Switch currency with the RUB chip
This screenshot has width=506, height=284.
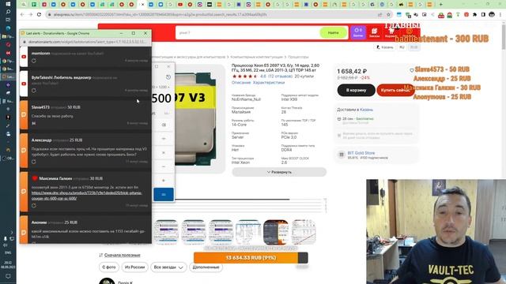click(414, 47)
